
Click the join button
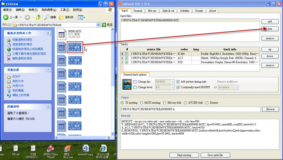(x=270, y=29)
